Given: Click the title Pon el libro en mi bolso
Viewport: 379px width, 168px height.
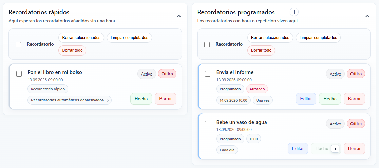Looking at the screenshot, I should point(55,72).
